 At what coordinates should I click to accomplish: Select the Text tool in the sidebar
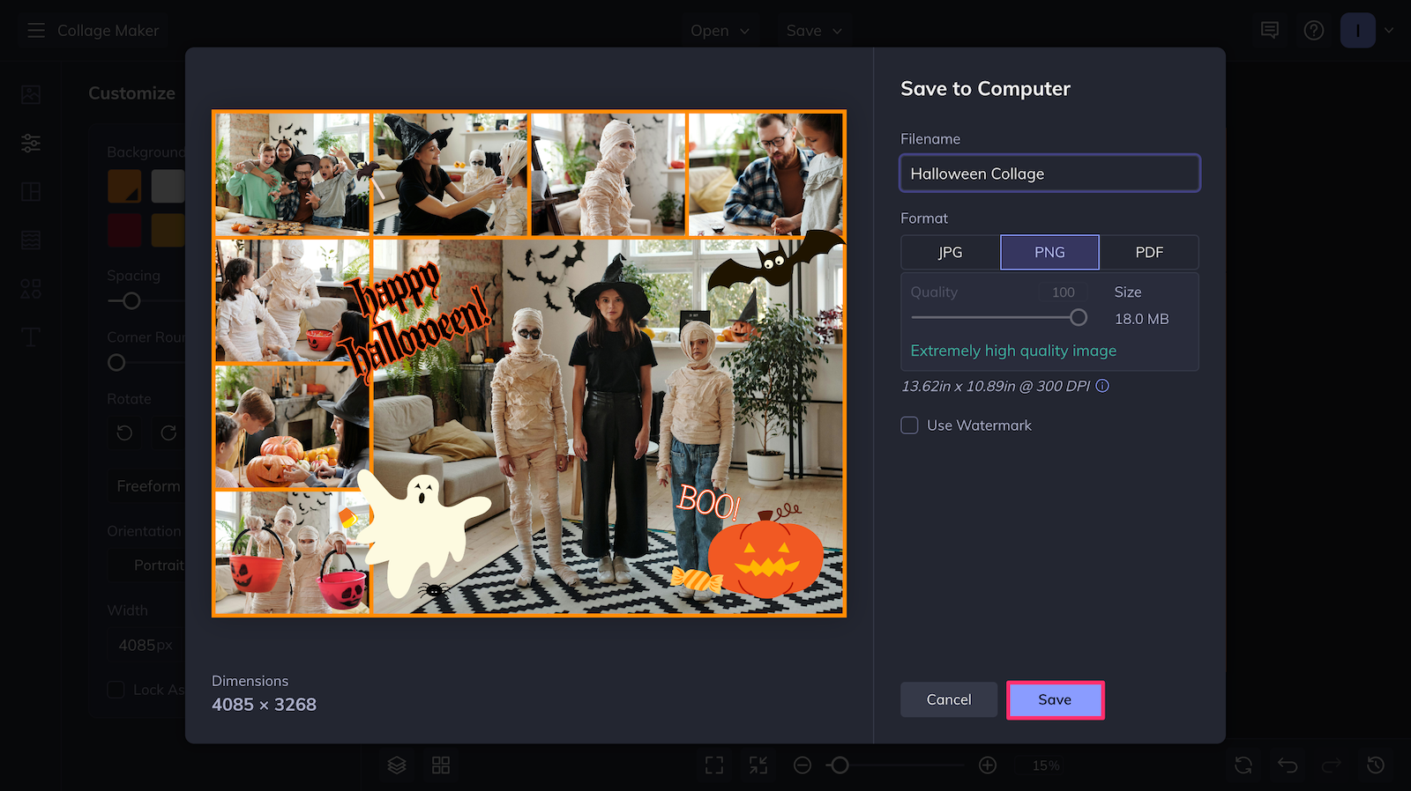click(x=31, y=336)
